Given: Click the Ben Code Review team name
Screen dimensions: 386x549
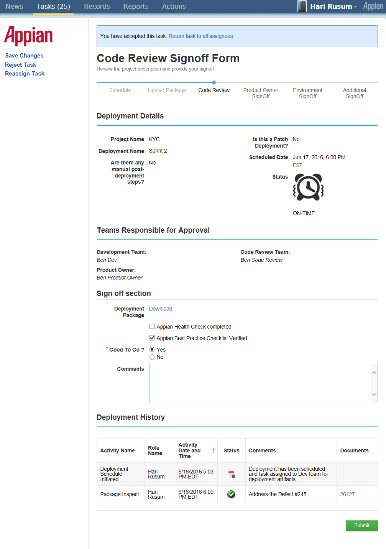Looking at the screenshot, I should point(261,260).
